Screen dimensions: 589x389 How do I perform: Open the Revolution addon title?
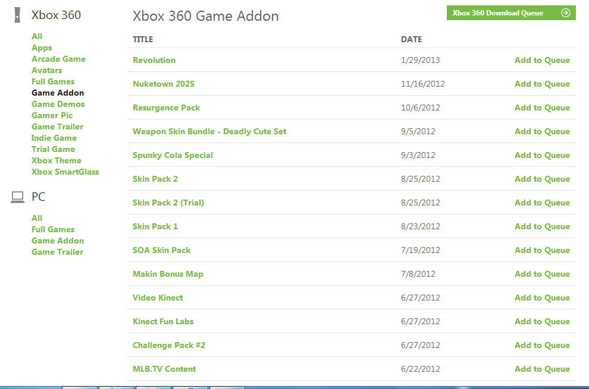(154, 60)
